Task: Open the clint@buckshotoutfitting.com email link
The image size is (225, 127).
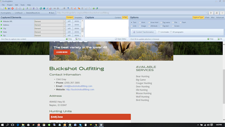Action: coord(78,86)
